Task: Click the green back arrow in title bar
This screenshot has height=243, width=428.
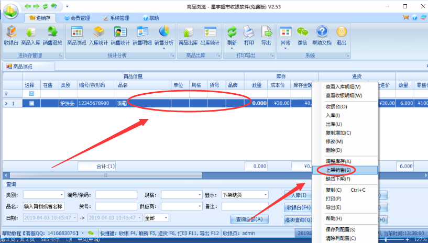Action: pyautogui.click(x=28, y=6)
